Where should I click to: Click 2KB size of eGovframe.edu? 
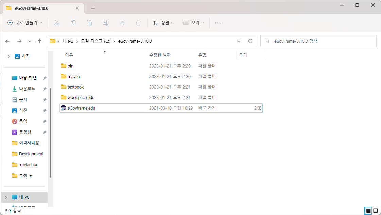click(x=258, y=108)
